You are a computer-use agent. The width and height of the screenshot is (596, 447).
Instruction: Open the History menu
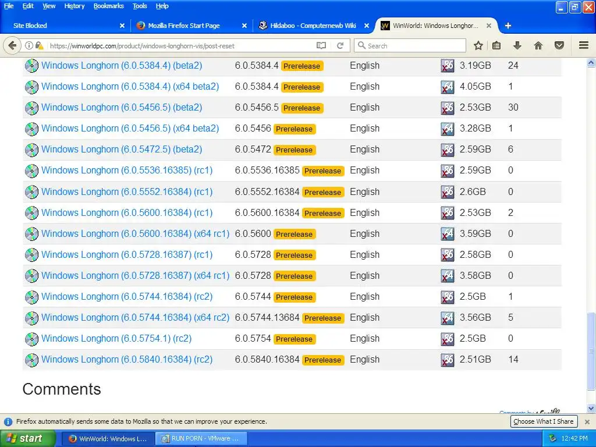click(74, 6)
